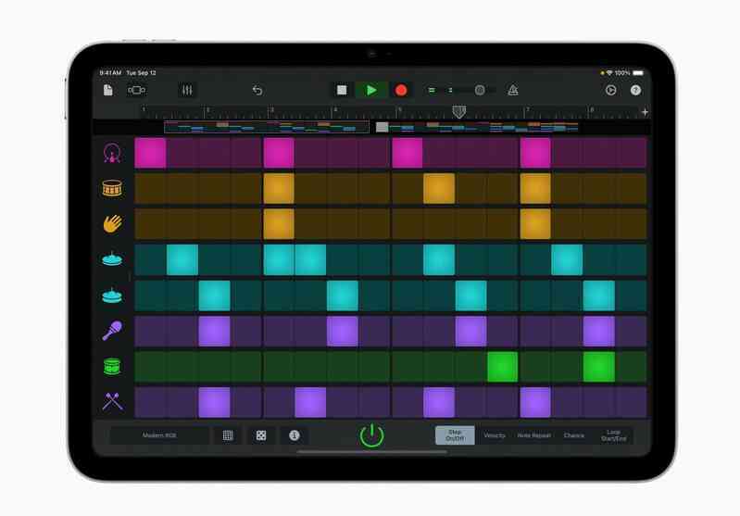Click the playhead marker on the ruler
The height and width of the screenshot is (516, 740).
click(458, 112)
